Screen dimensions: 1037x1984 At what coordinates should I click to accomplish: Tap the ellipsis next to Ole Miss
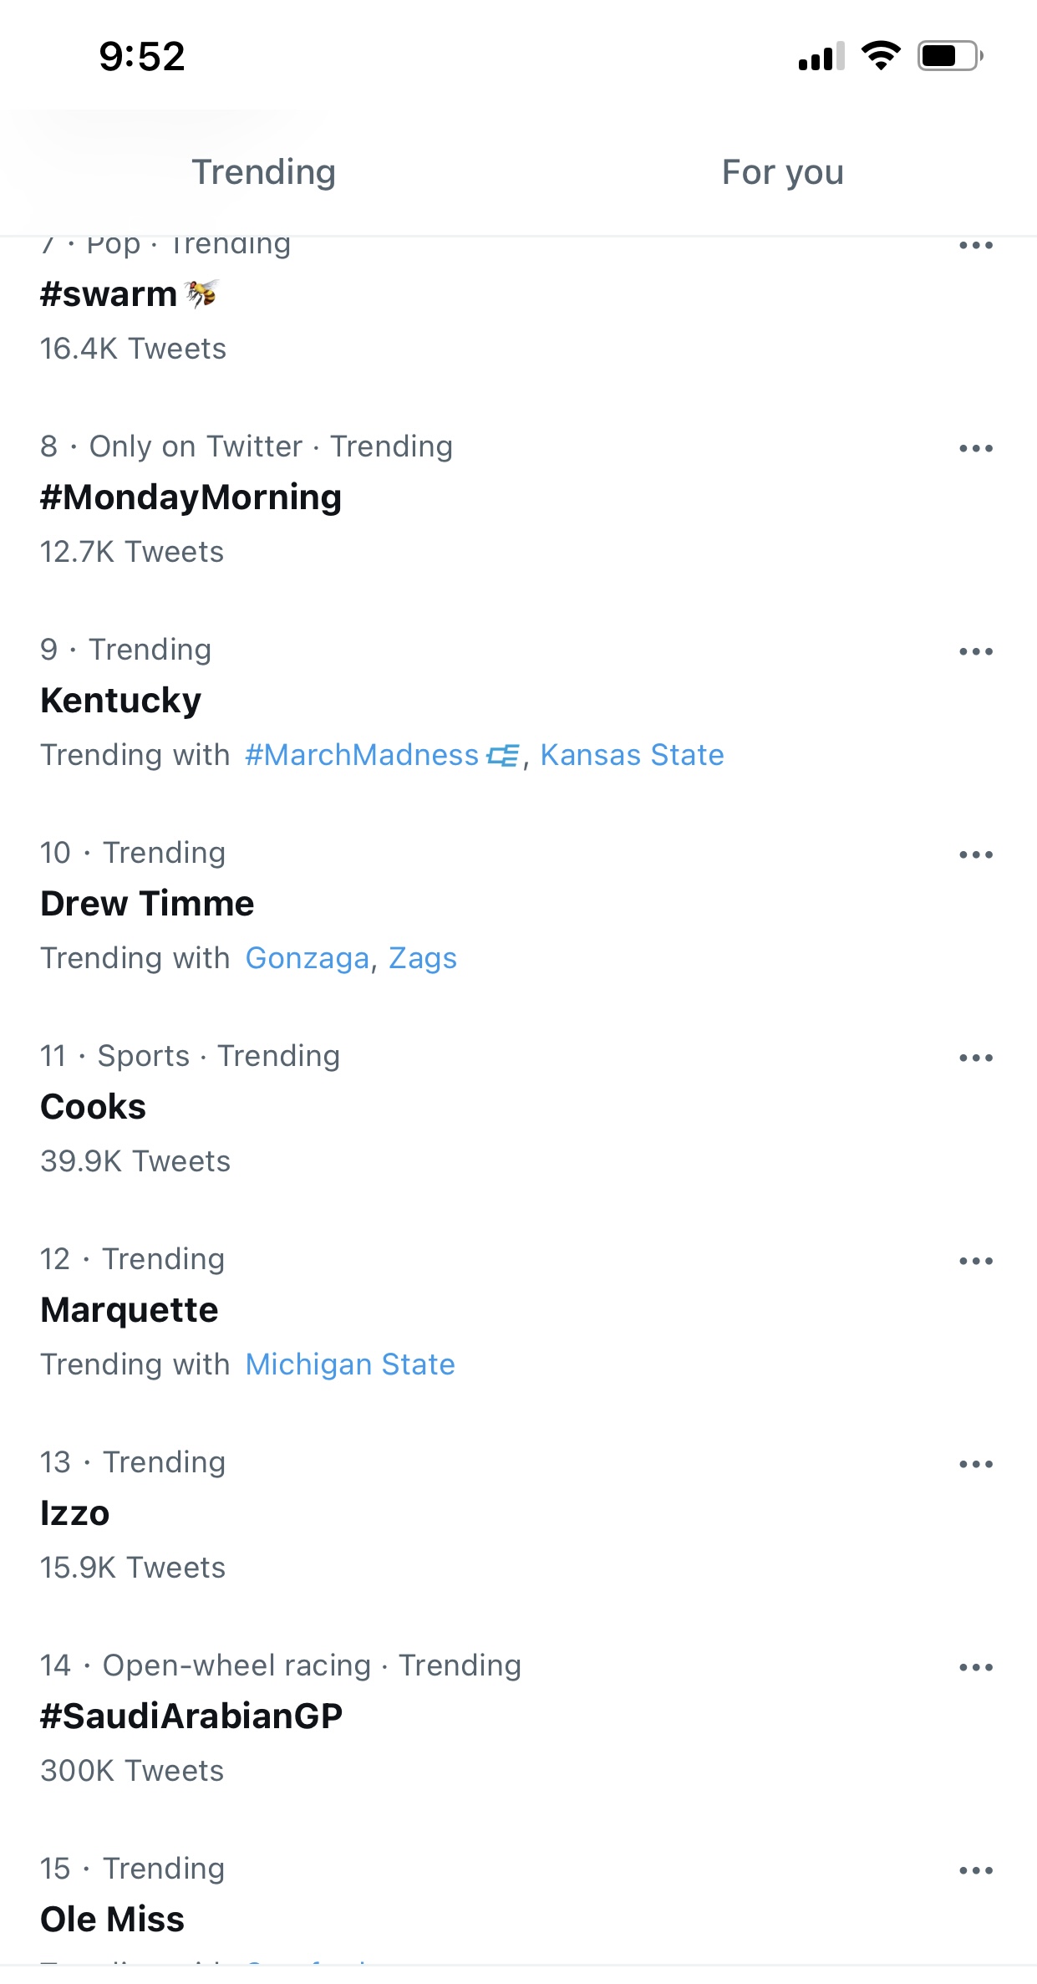(975, 1871)
